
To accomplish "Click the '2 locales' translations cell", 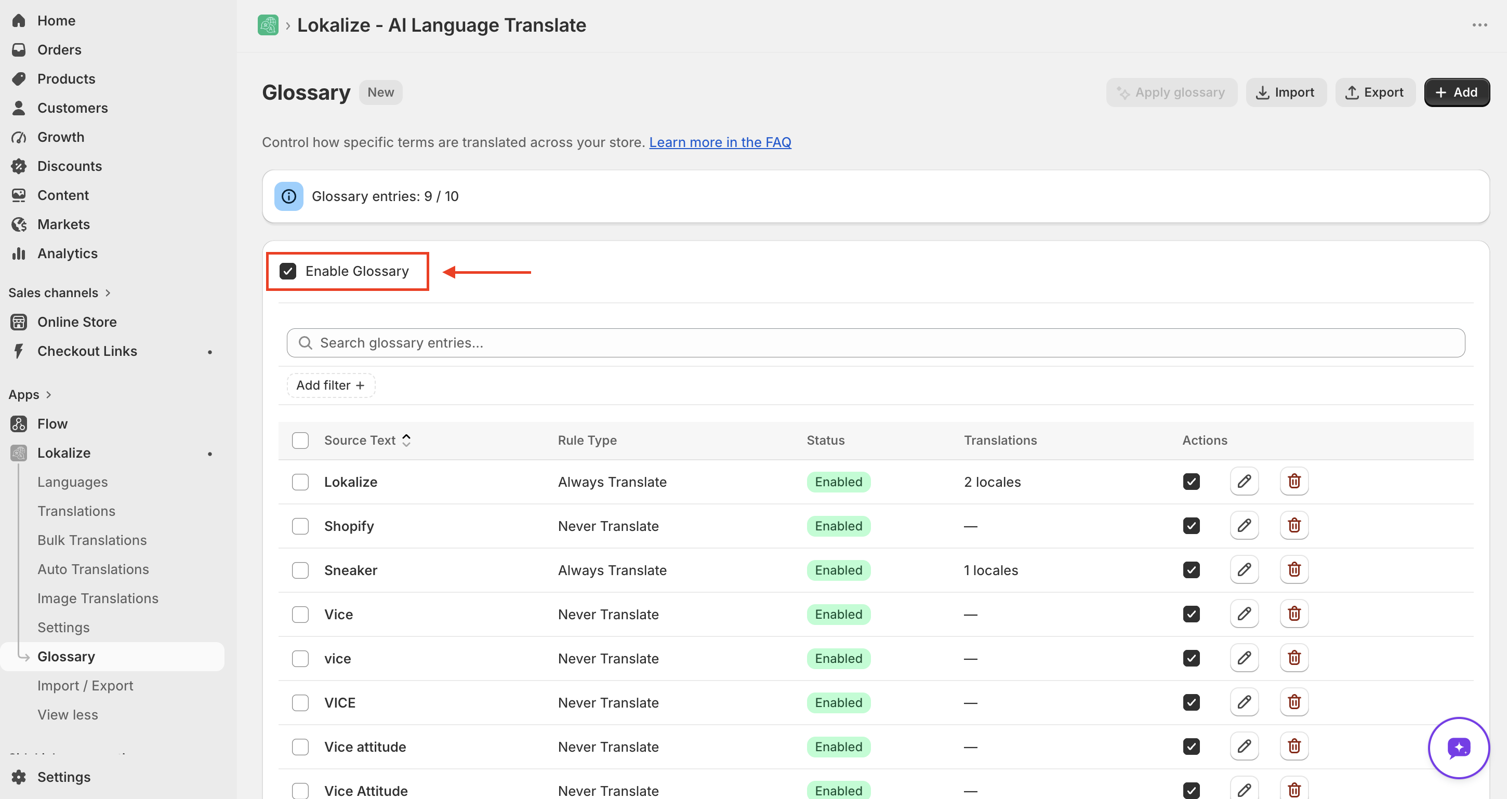I will 992,482.
